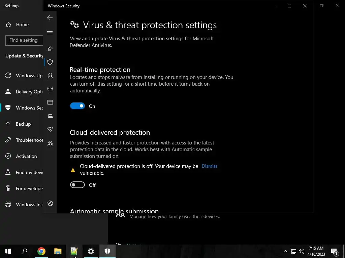This screenshot has width=345, height=258.
Task: Select Backup in Settings sidebar
Action: point(23,124)
